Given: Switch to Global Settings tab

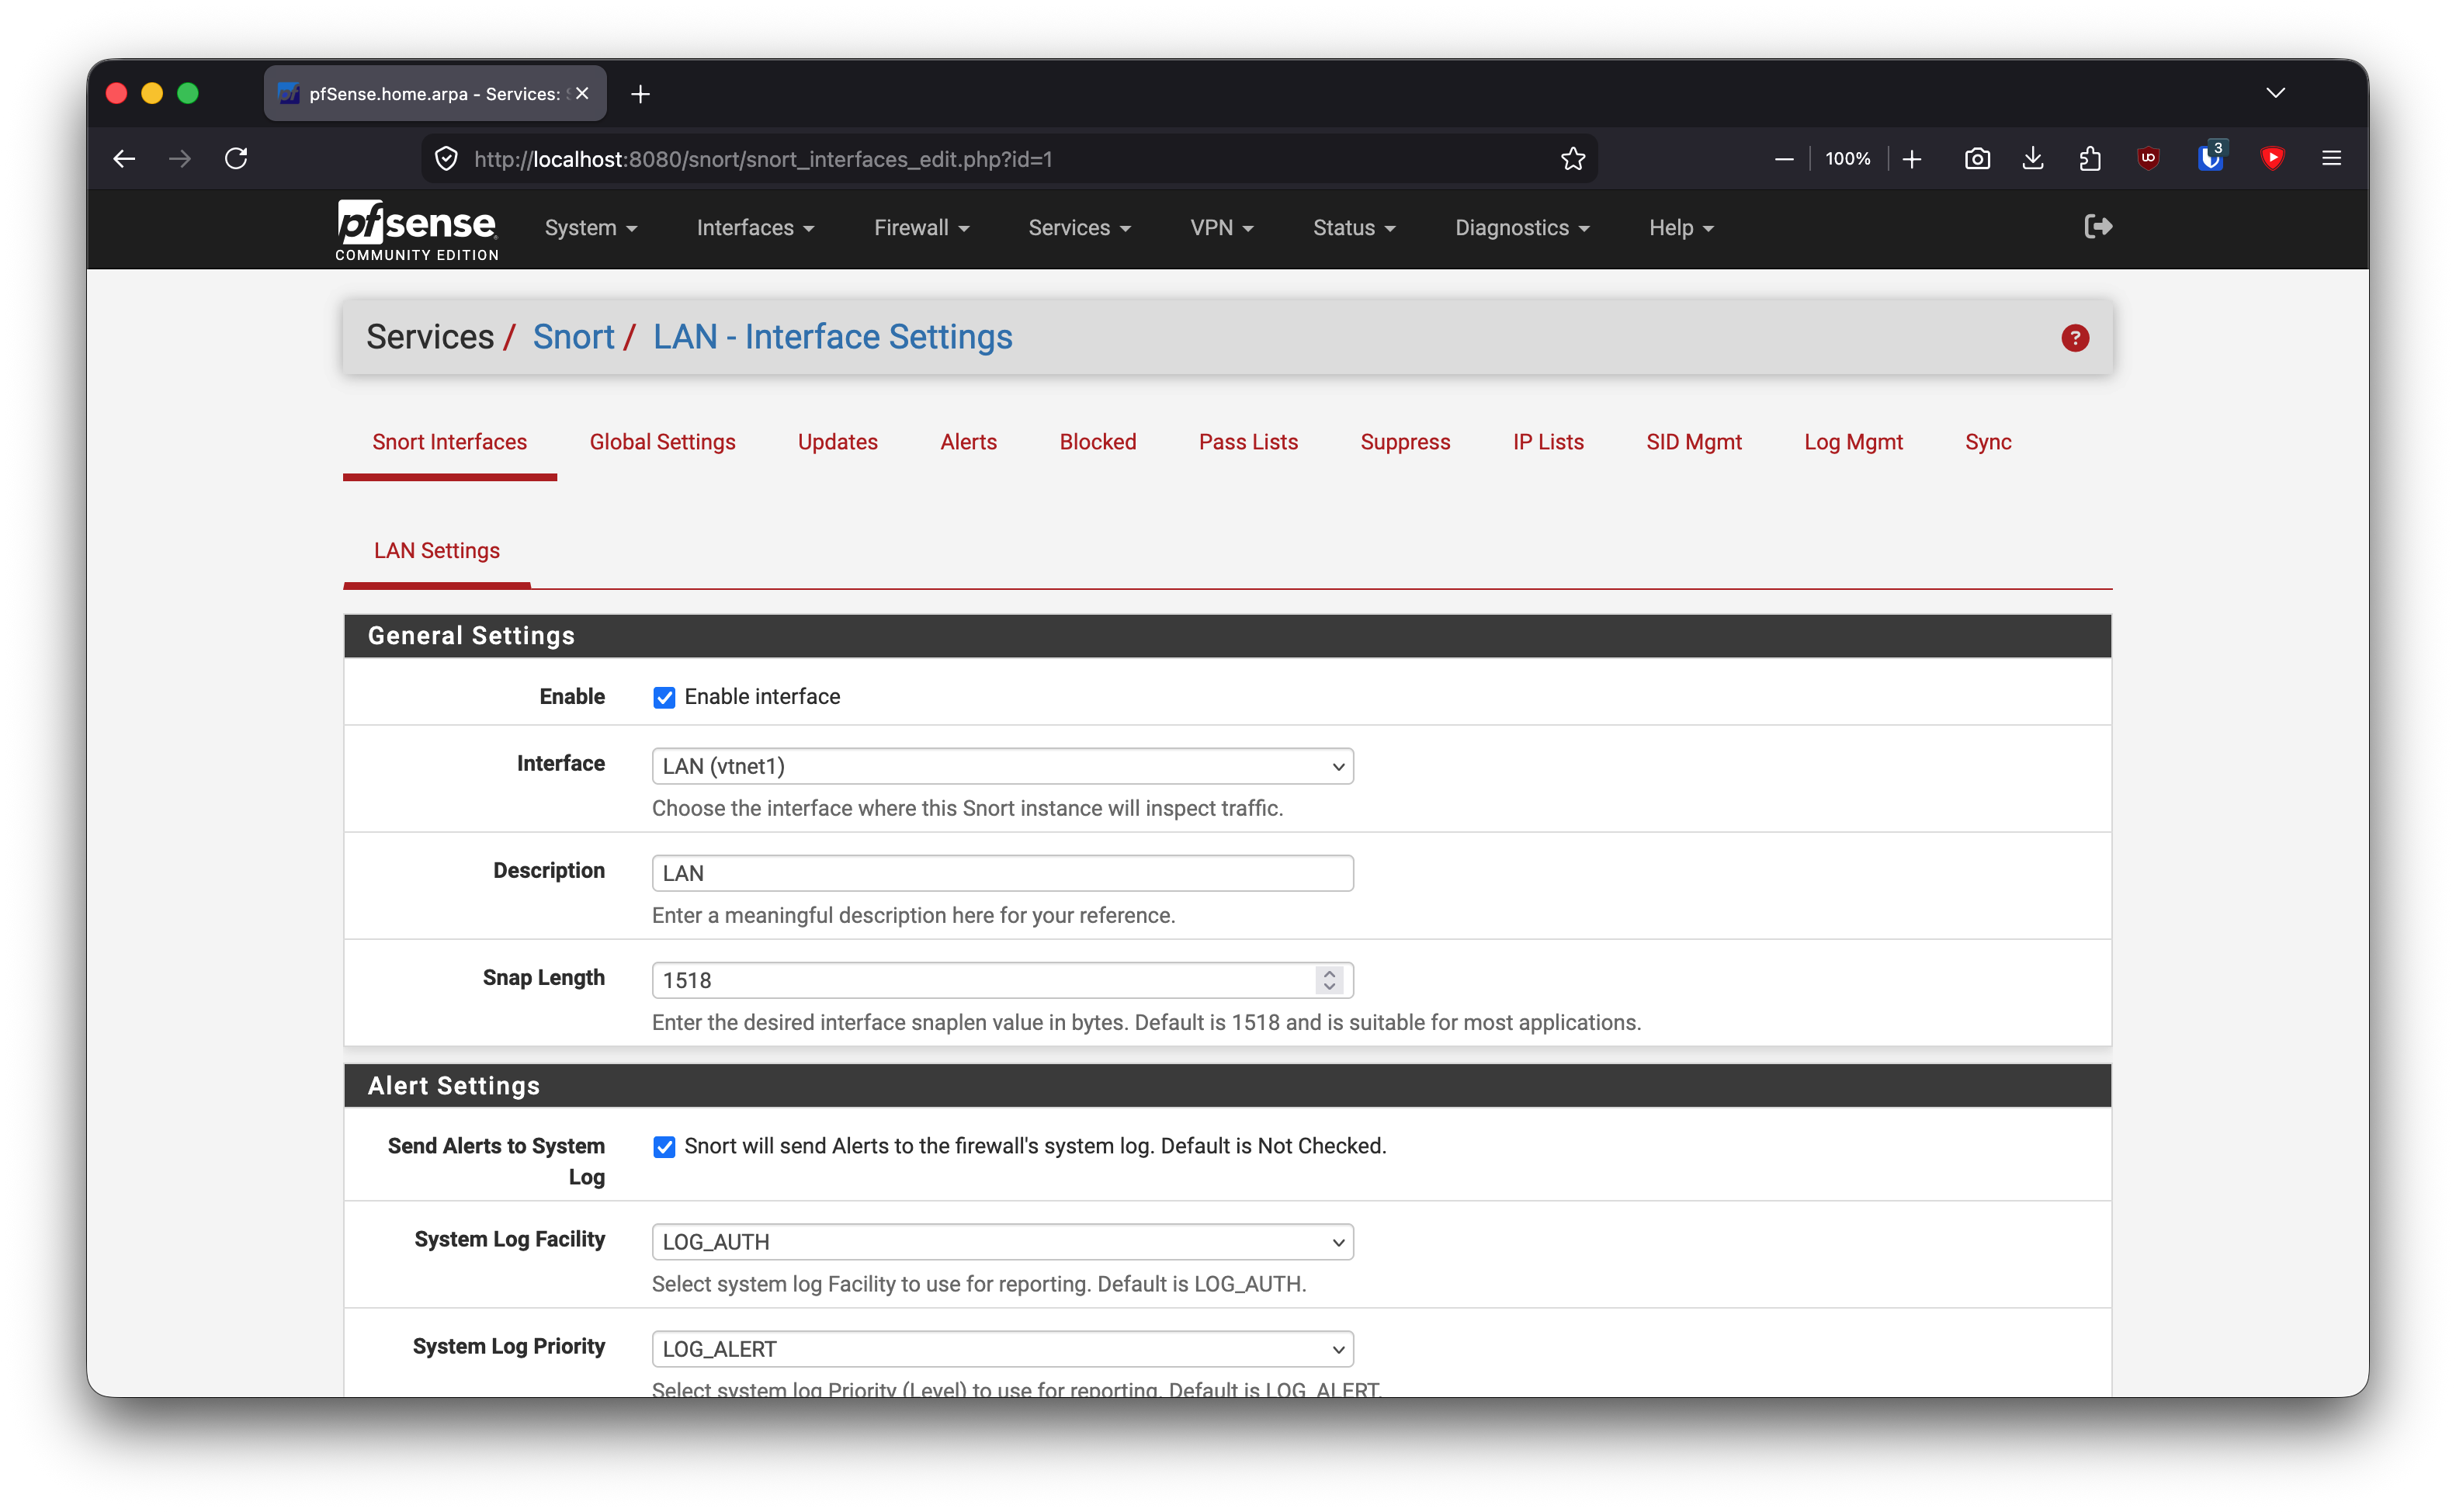Looking at the screenshot, I should point(662,443).
